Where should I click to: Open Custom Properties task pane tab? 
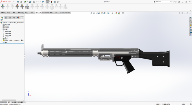[191, 30]
